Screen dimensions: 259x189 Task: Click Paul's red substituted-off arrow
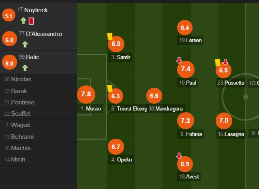179,60
